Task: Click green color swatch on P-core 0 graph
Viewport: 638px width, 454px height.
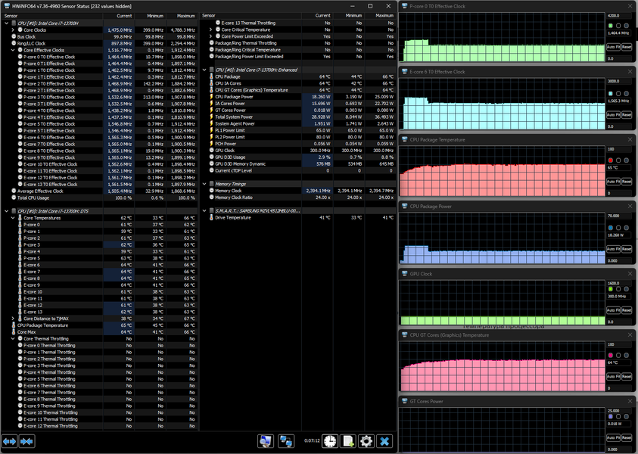Action: click(x=610, y=25)
